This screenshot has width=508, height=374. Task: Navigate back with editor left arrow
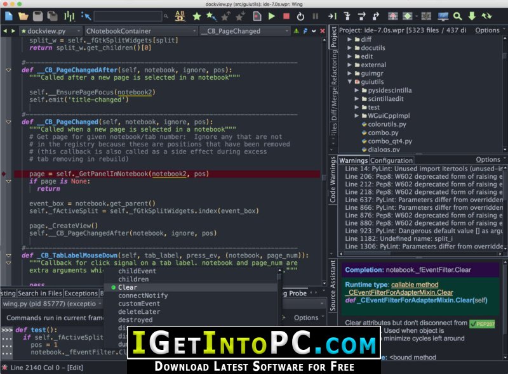[5, 31]
